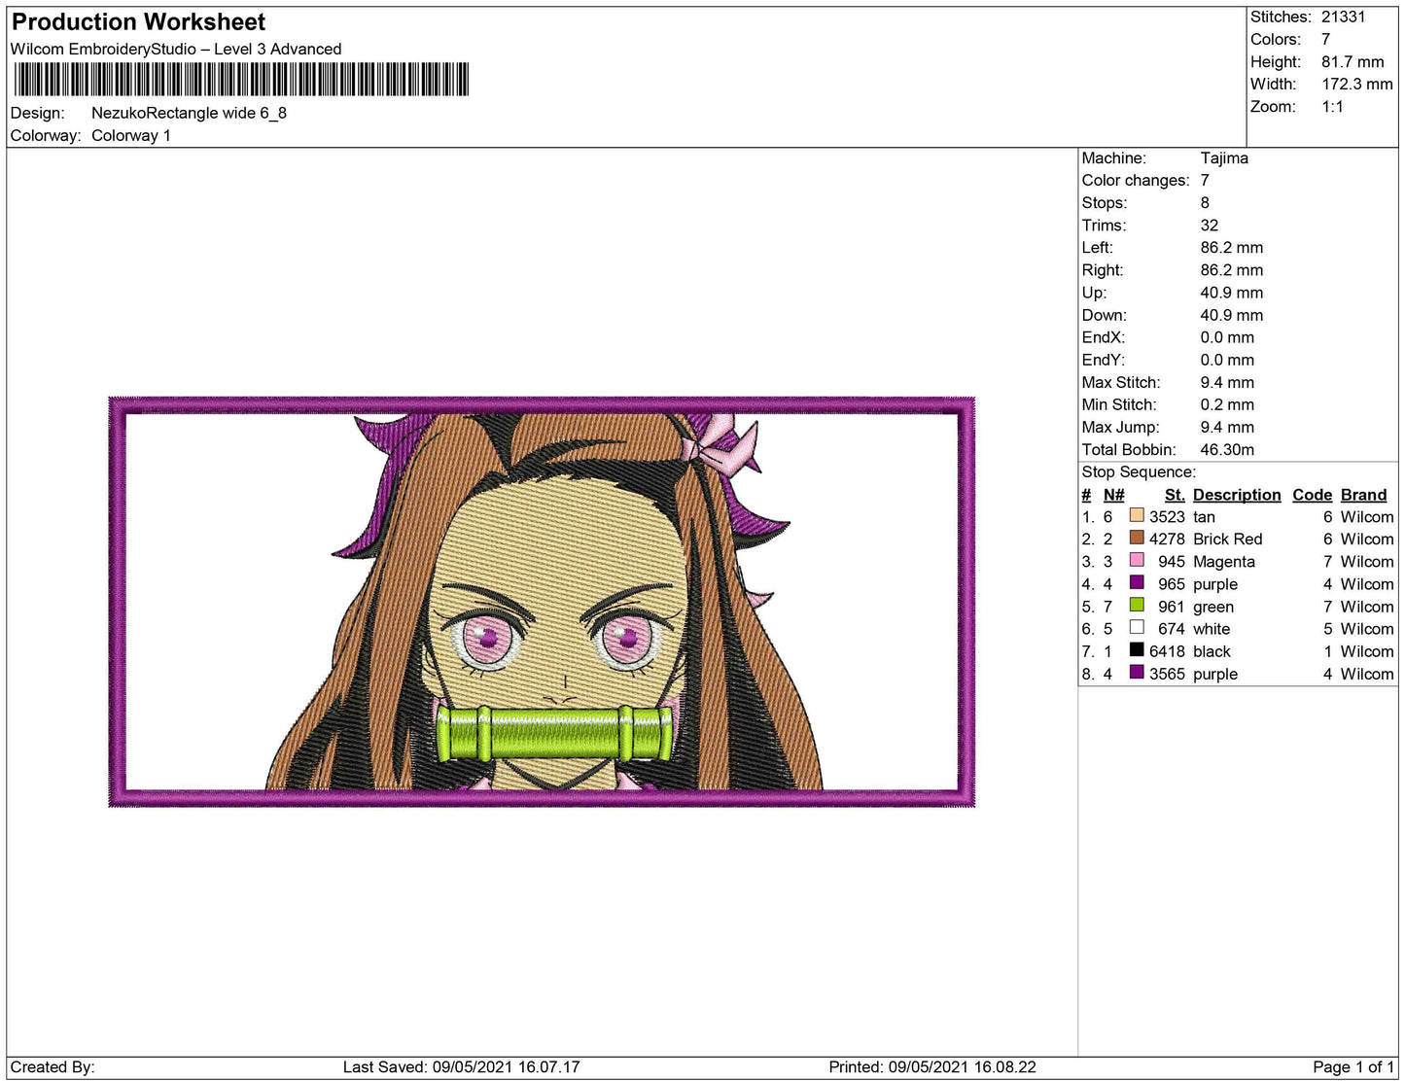
Task: Click the tan color swatch in Stop Sequence
Action: (x=1137, y=515)
